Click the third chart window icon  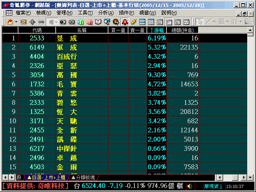click(x=178, y=22)
